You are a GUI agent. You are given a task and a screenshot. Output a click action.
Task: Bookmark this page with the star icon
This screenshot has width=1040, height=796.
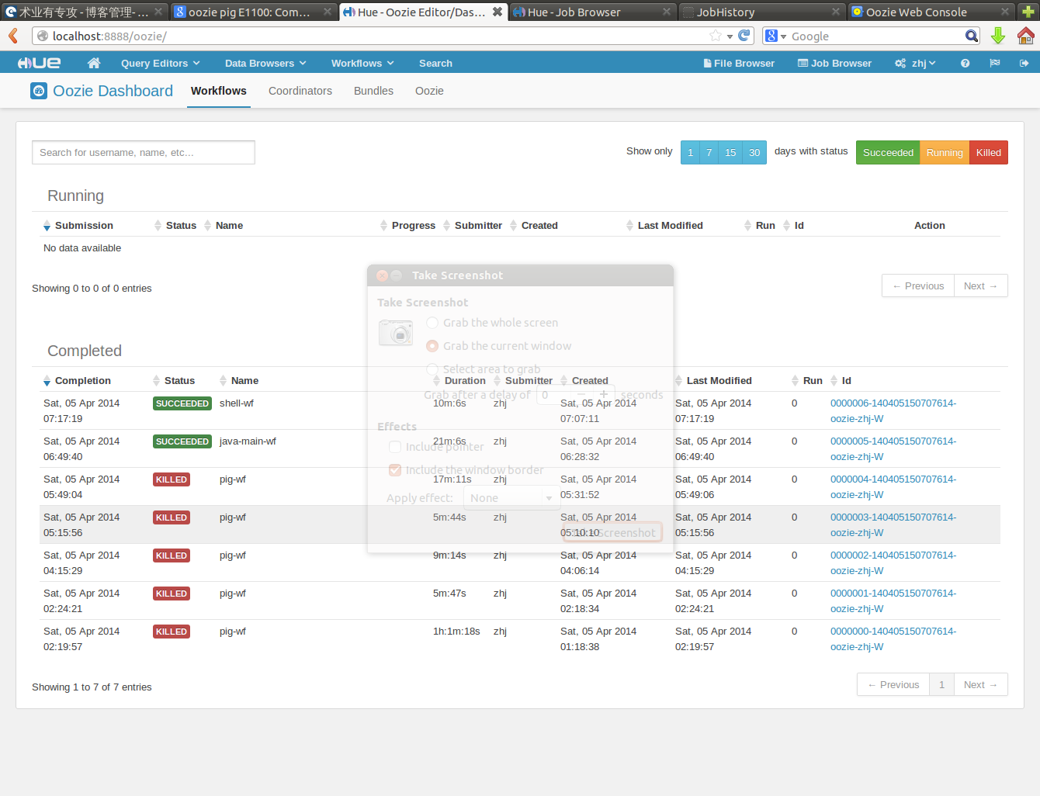click(x=716, y=36)
